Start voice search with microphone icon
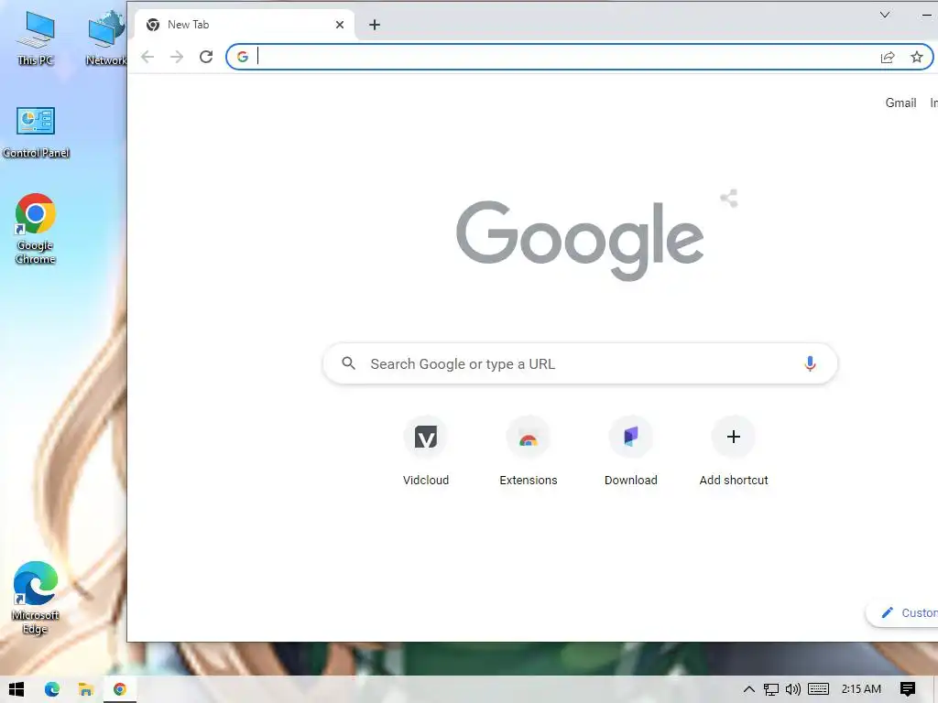Viewport: 938px width, 703px height. [x=810, y=363]
